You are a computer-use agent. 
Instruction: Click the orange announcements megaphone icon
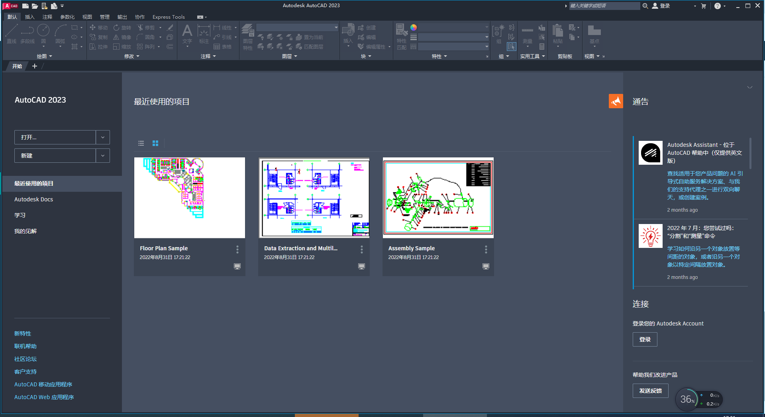(x=616, y=101)
